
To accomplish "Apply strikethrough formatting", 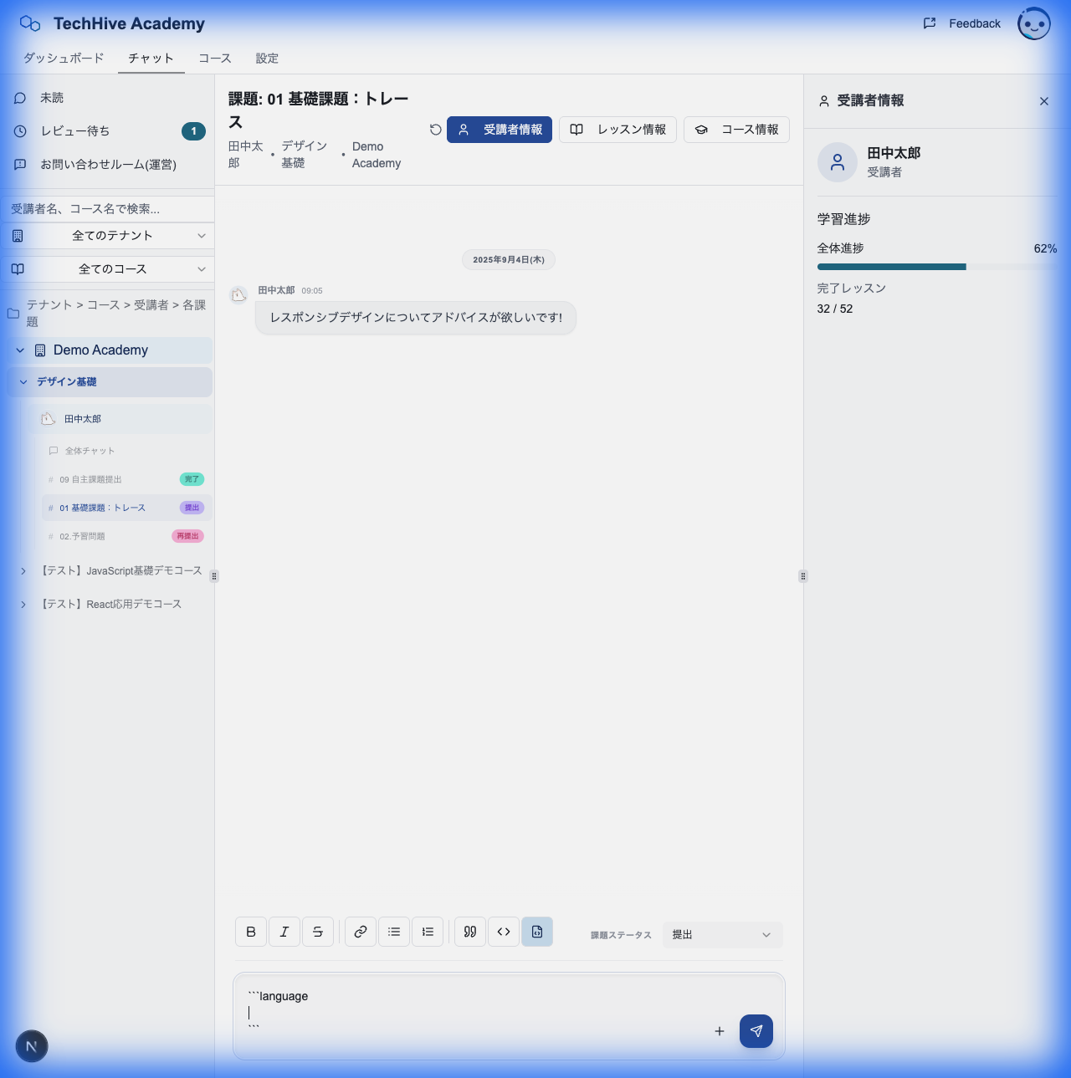I will point(318,932).
